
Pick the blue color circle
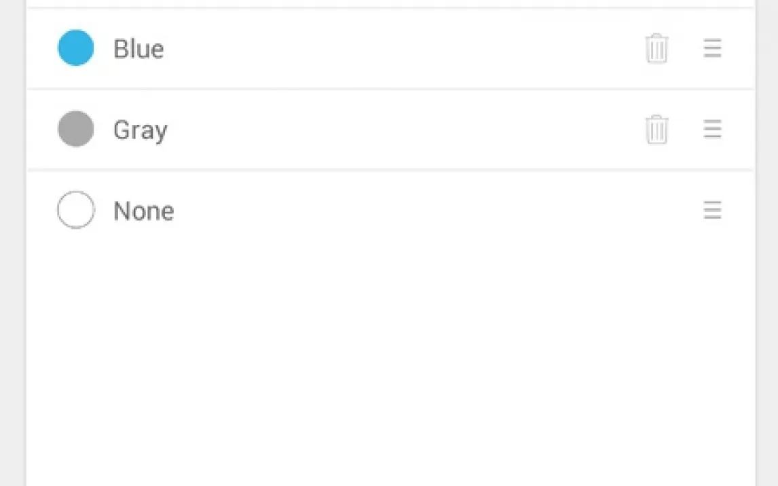75,48
